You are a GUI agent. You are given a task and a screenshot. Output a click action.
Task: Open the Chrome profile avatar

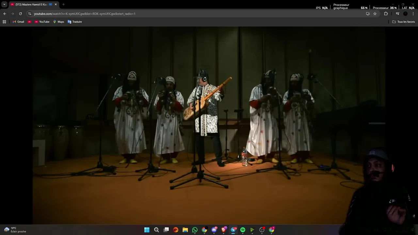coord(405,14)
